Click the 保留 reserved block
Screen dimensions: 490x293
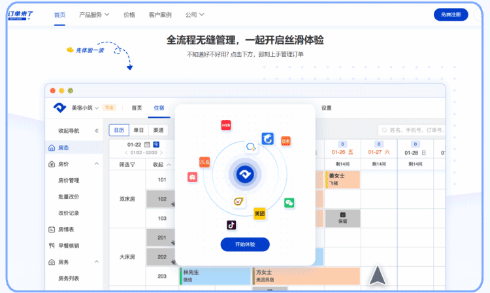(342, 218)
